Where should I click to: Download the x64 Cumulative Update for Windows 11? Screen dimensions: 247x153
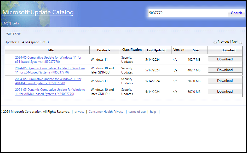(225, 59)
